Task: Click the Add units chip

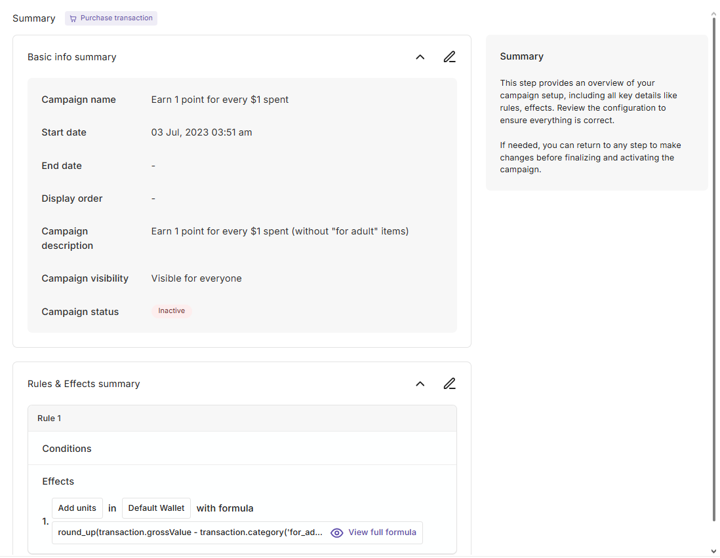Action: tap(77, 508)
